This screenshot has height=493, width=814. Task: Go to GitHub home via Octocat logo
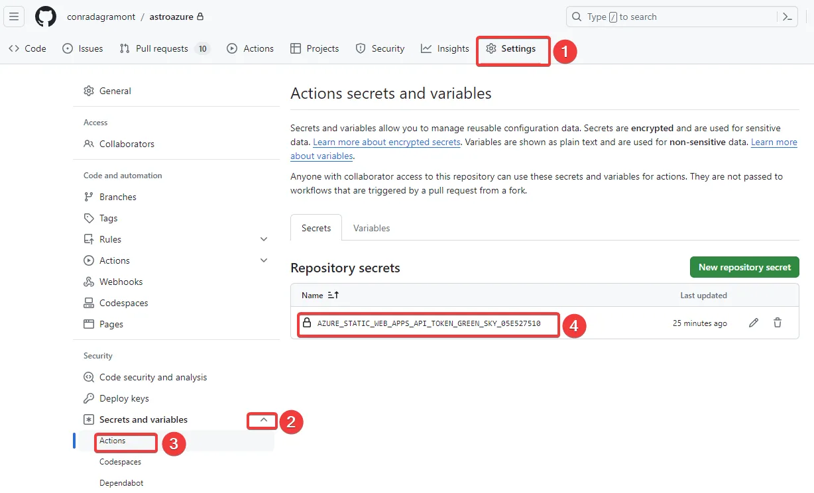46,17
